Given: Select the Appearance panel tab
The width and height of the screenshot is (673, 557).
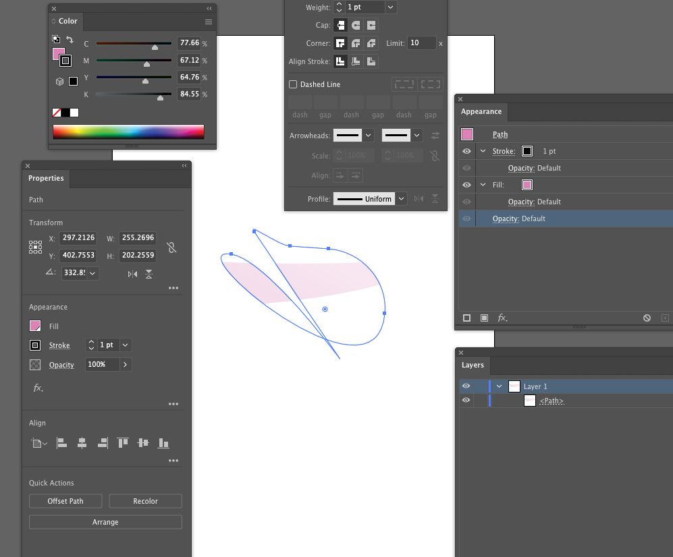Looking at the screenshot, I should coord(481,111).
